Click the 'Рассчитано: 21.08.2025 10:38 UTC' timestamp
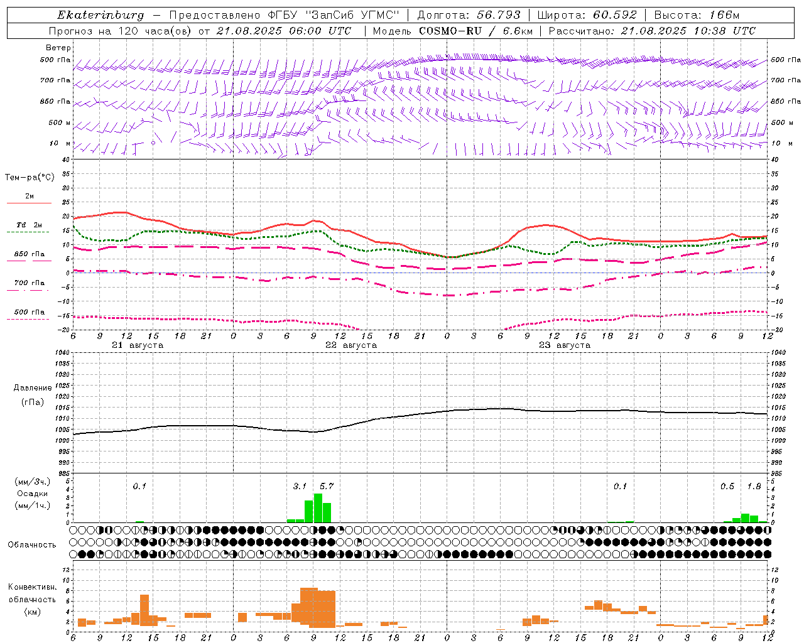 (652, 31)
